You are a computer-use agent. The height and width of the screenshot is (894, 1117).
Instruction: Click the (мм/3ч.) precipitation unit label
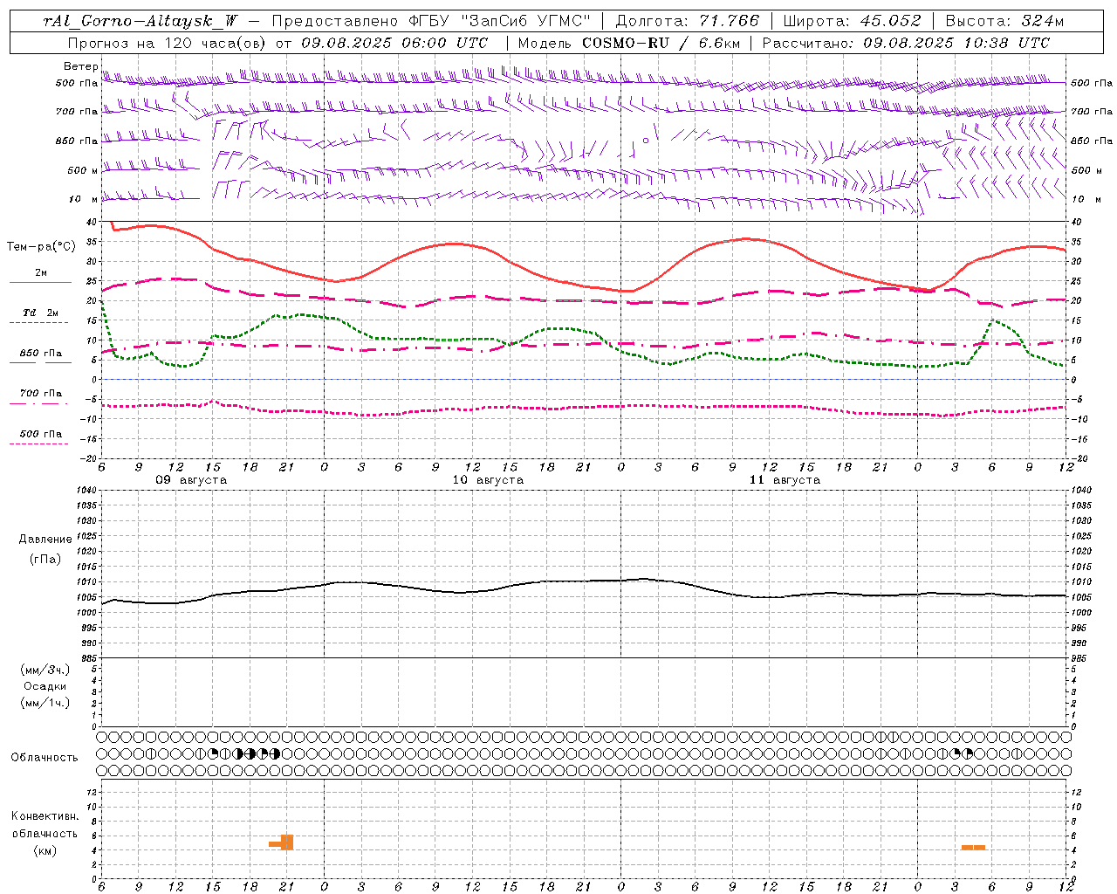click(45, 670)
